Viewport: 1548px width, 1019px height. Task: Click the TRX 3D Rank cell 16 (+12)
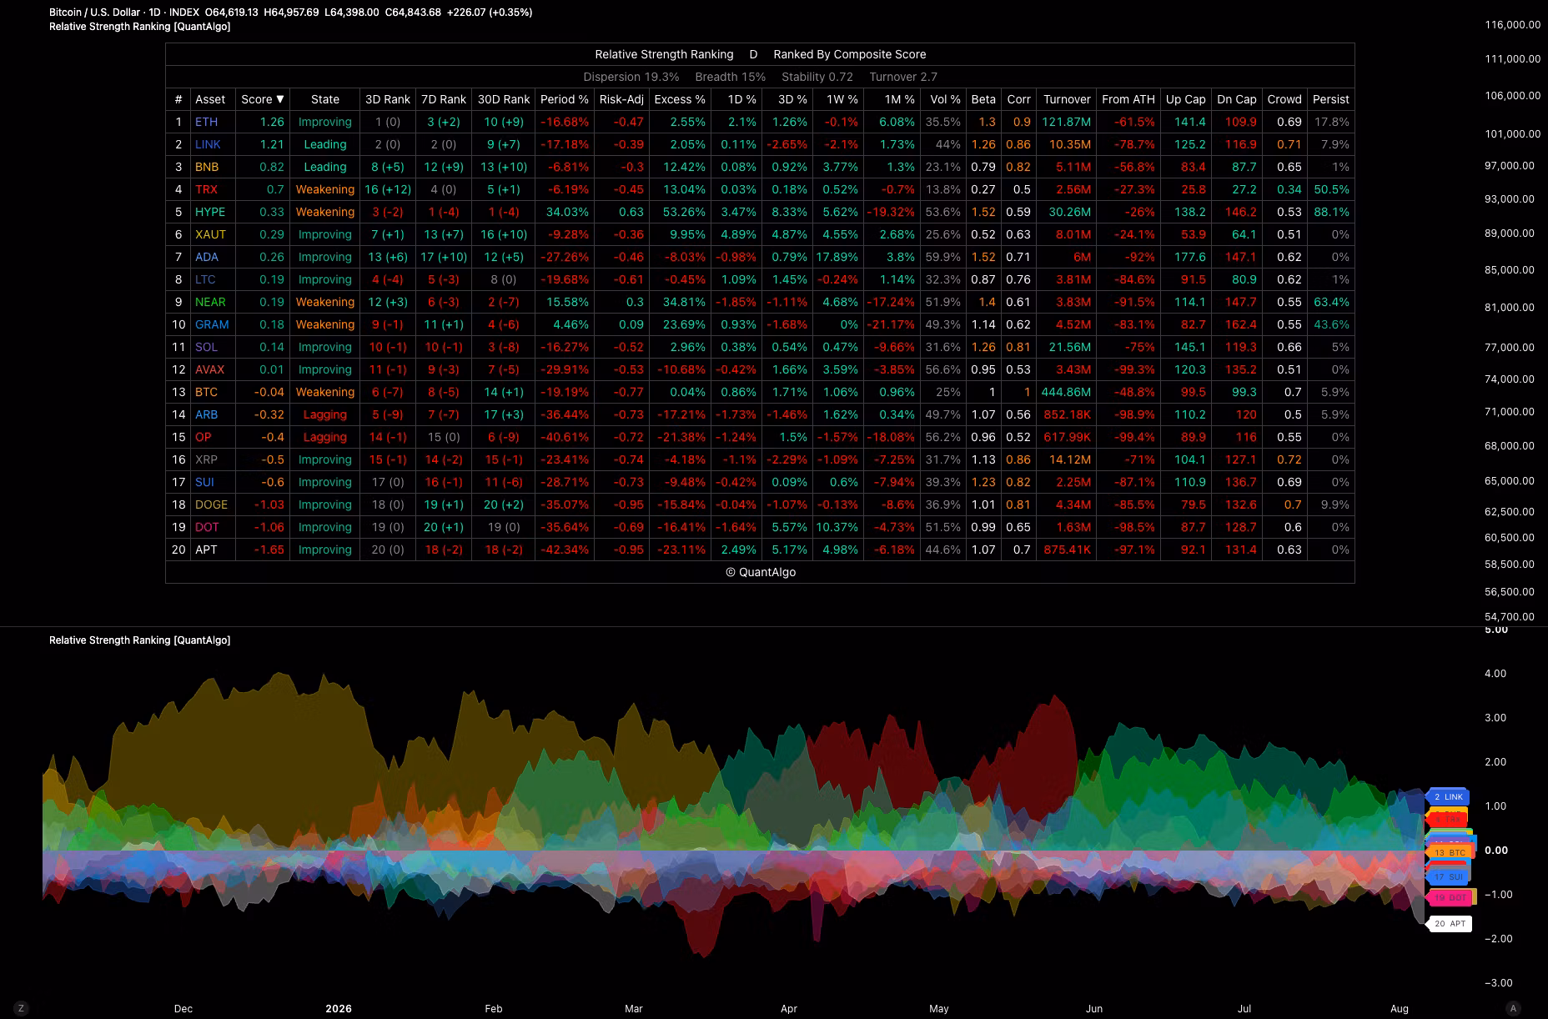[388, 189]
